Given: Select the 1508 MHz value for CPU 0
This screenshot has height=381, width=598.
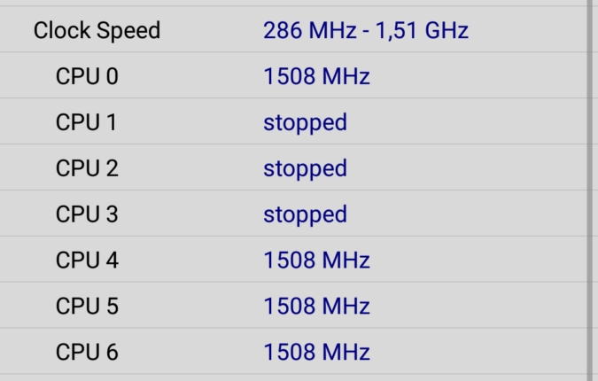Looking at the screenshot, I should coord(316,77).
